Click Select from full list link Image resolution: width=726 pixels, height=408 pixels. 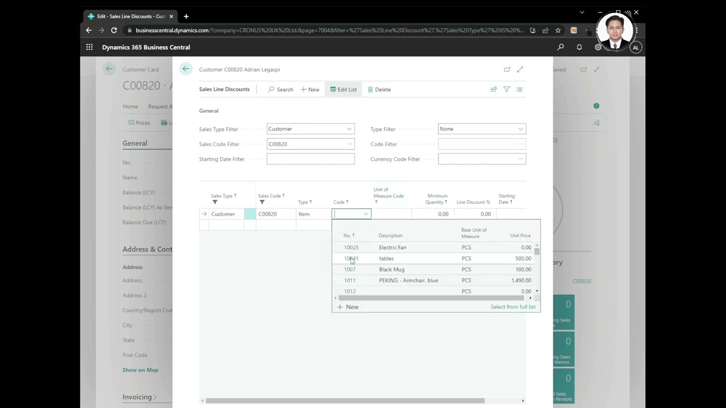pos(513,307)
